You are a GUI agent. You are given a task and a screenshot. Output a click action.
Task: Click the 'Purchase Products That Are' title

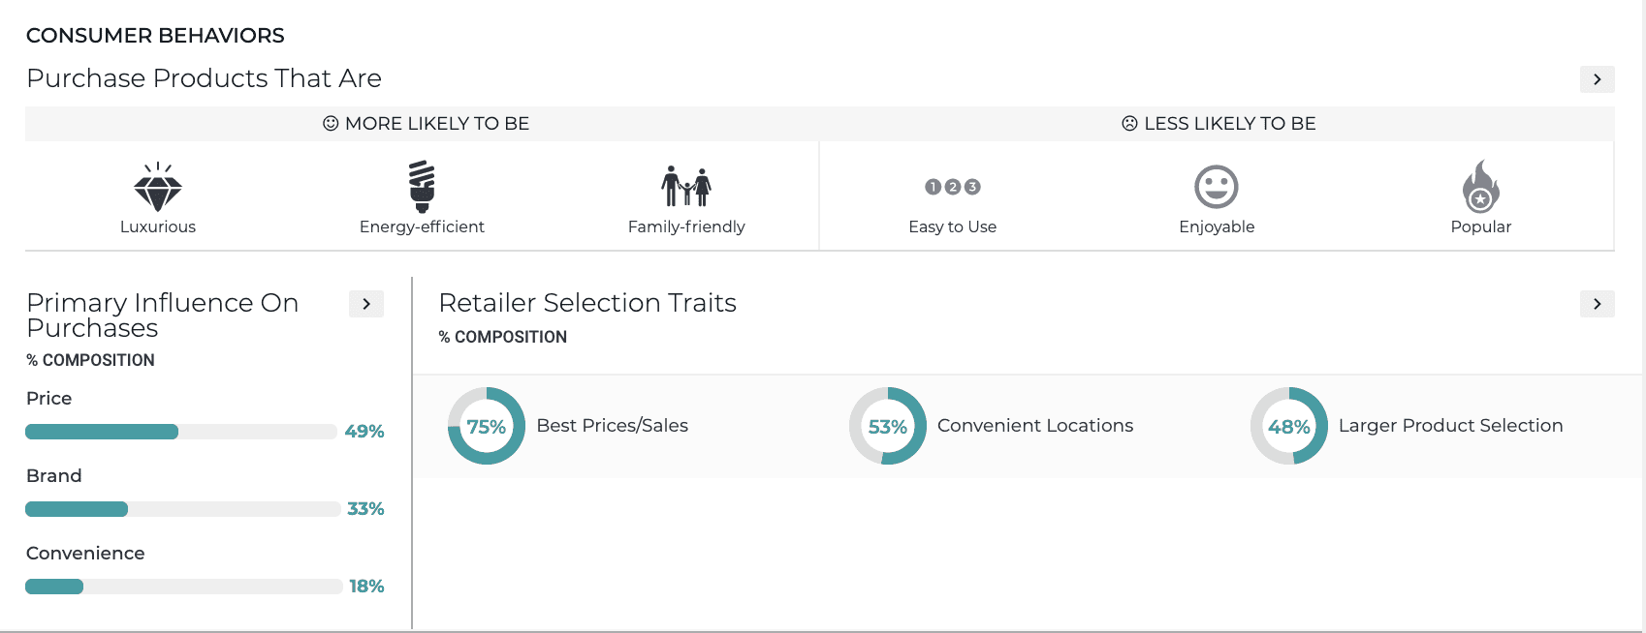pos(205,78)
